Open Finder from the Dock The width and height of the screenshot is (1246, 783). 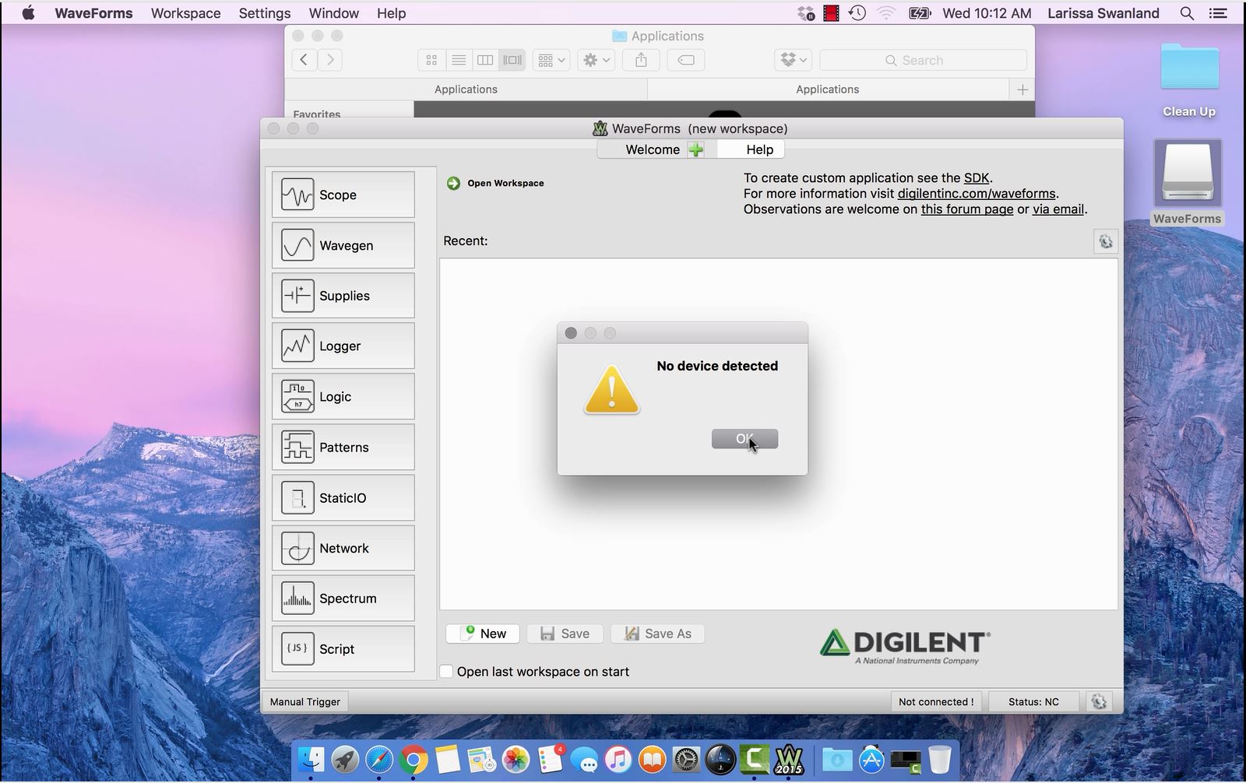pos(311,760)
